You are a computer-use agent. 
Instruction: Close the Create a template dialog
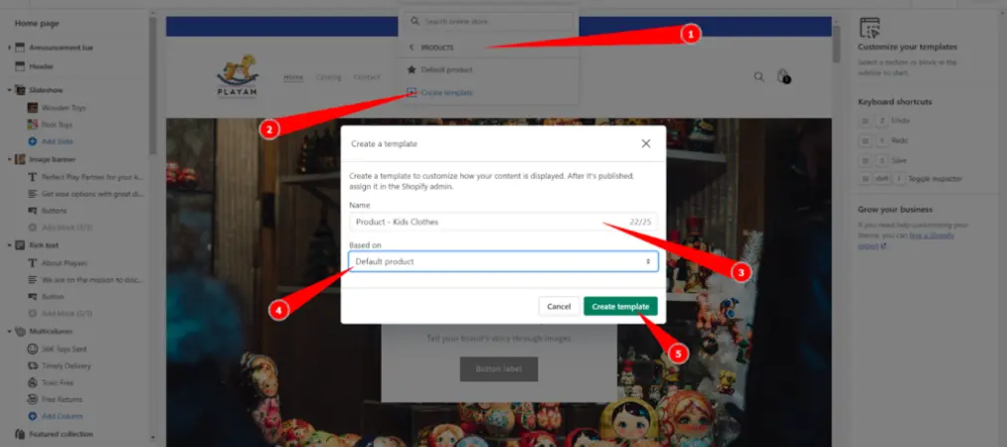click(645, 144)
